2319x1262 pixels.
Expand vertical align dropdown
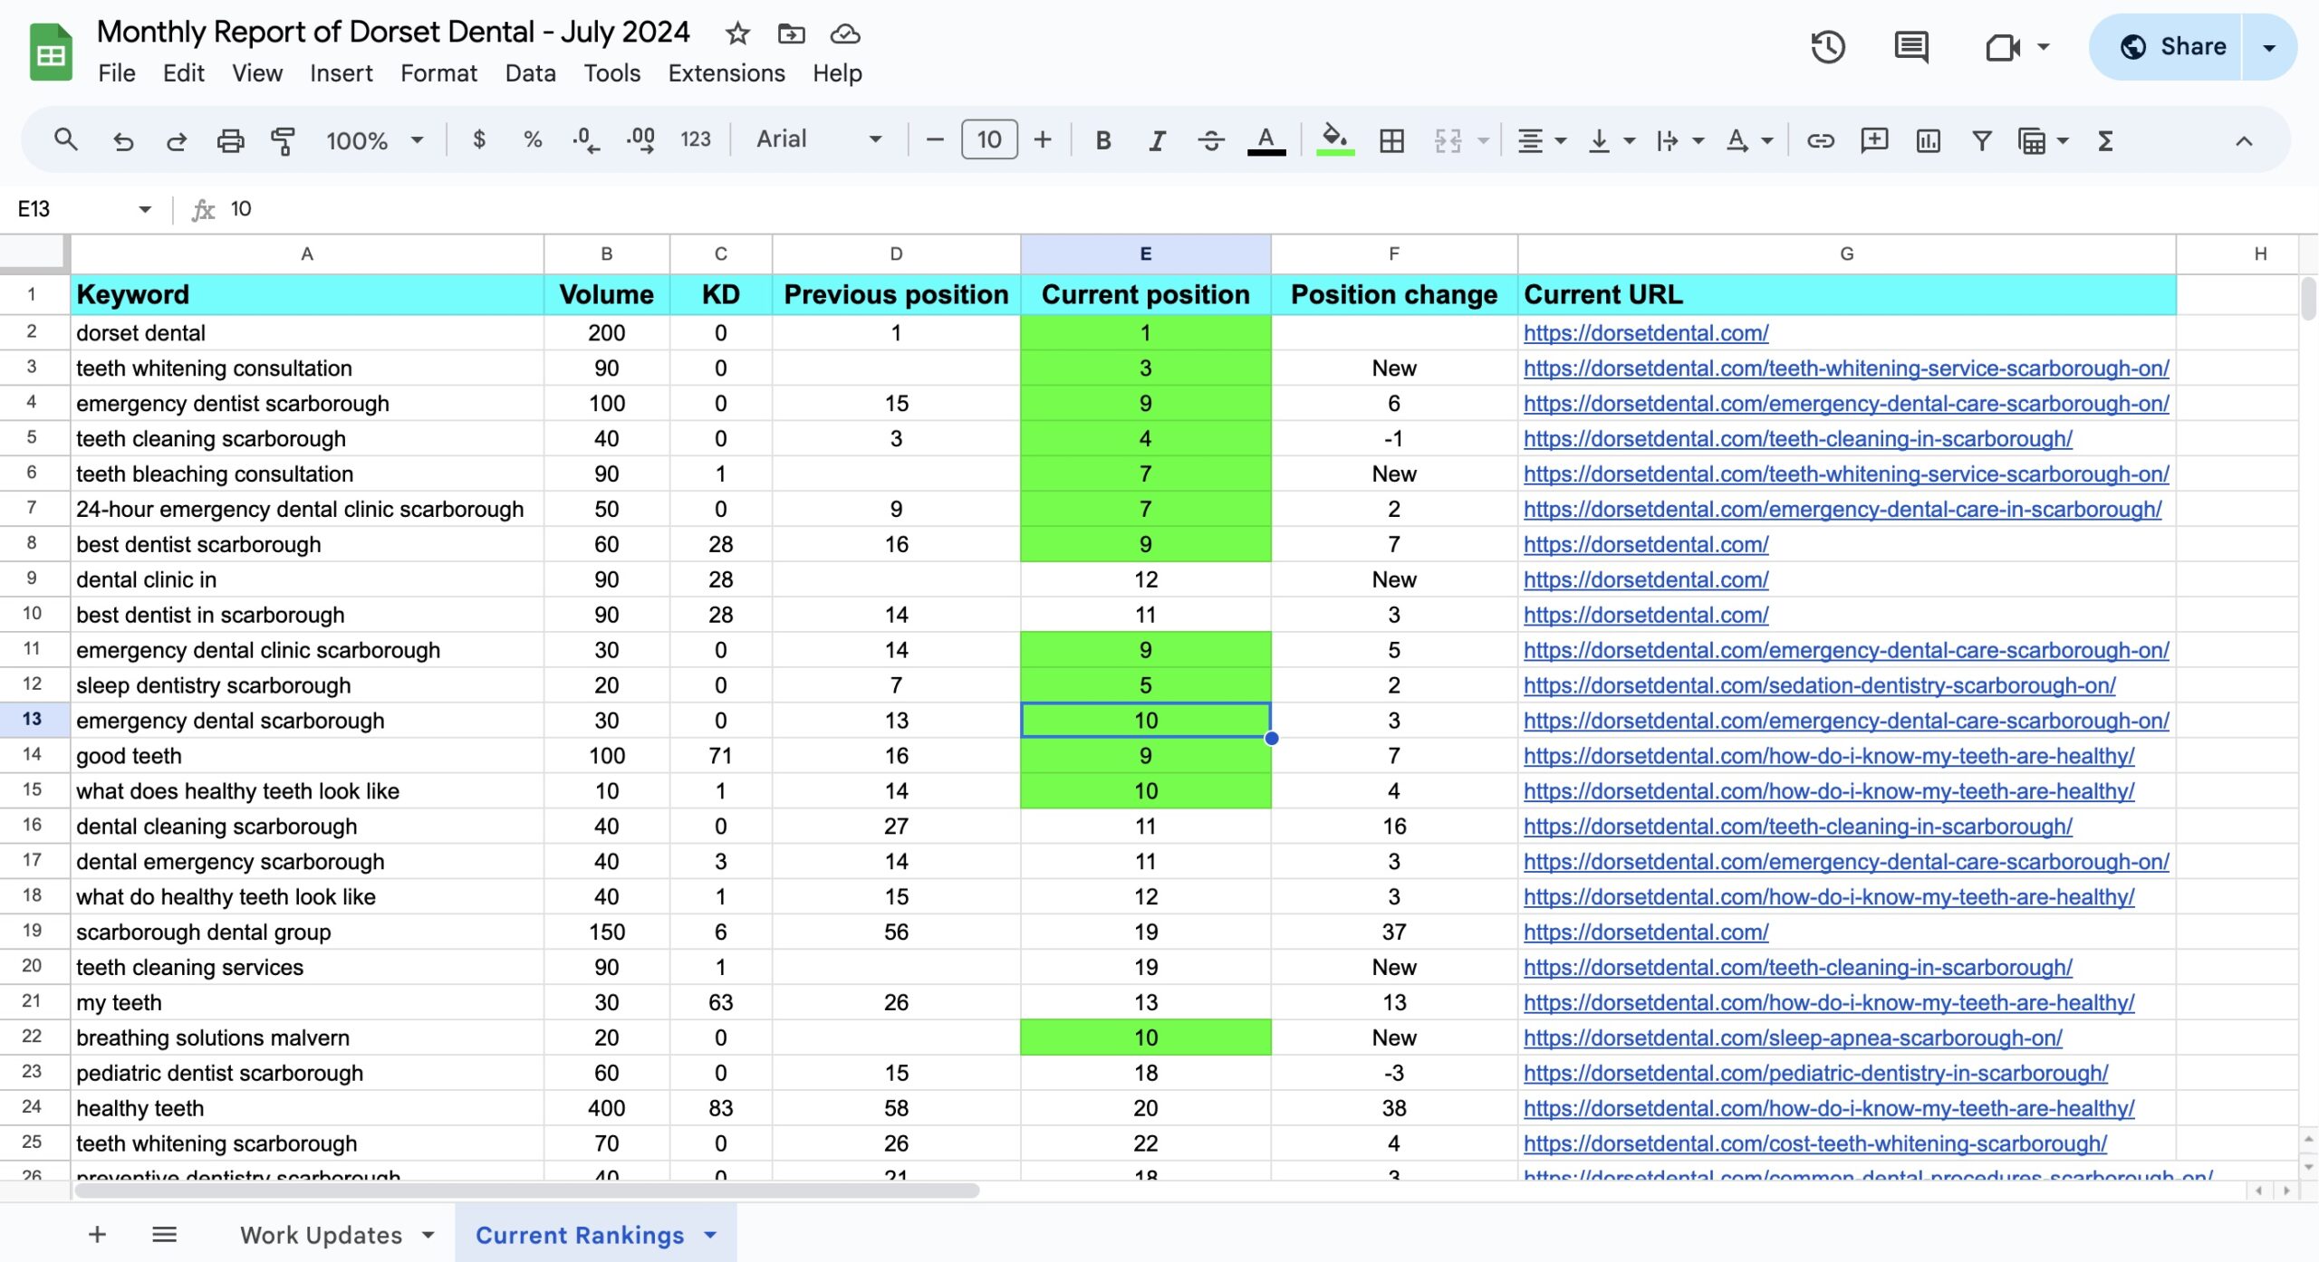click(x=1630, y=140)
